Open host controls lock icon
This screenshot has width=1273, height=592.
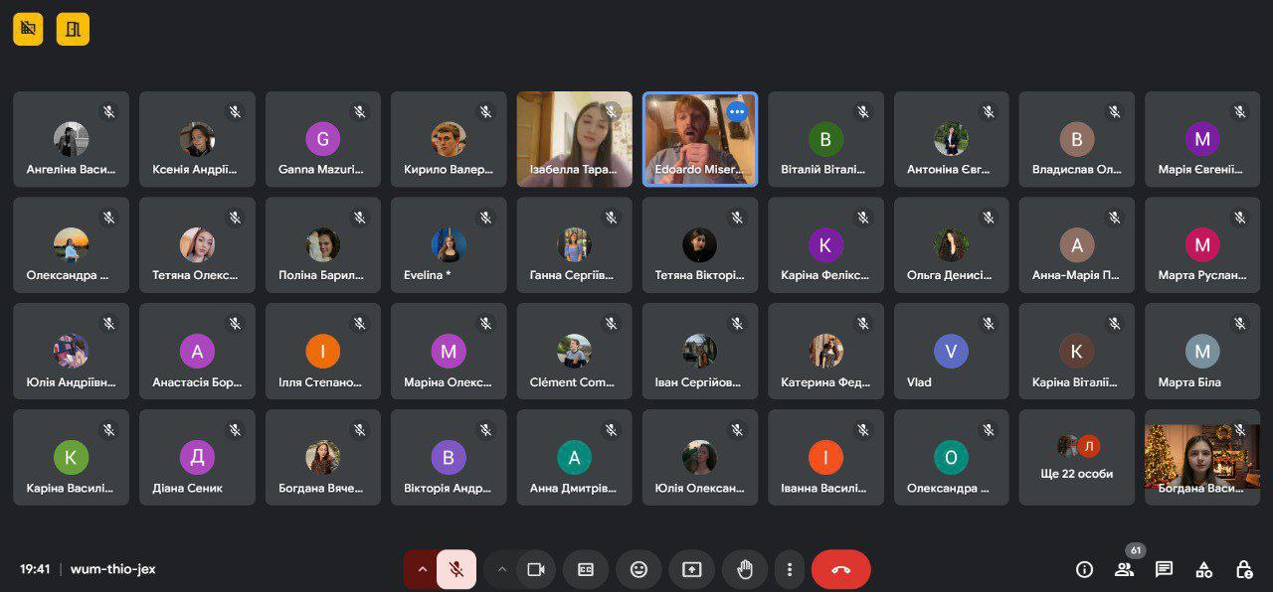pos(1243,569)
